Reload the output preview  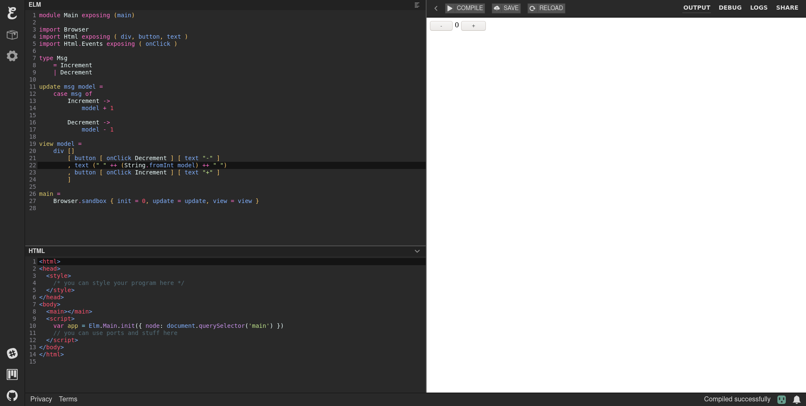(546, 8)
